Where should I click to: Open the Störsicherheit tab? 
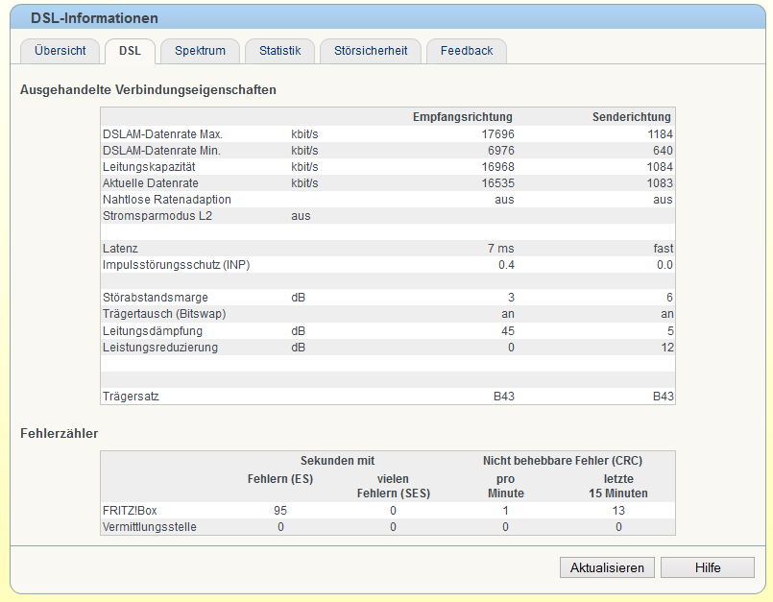coord(371,51)
